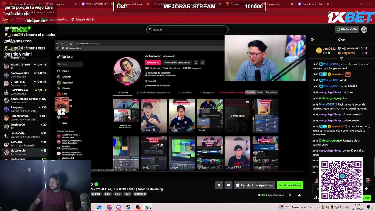Click the green Suscribirse button
375x211 pixels.
(x=290, y=185)
